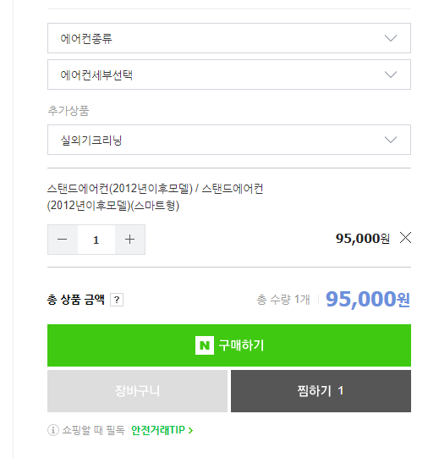
Task: Click the 쇼핑할 때 필독 text
Action: (94, 430)
